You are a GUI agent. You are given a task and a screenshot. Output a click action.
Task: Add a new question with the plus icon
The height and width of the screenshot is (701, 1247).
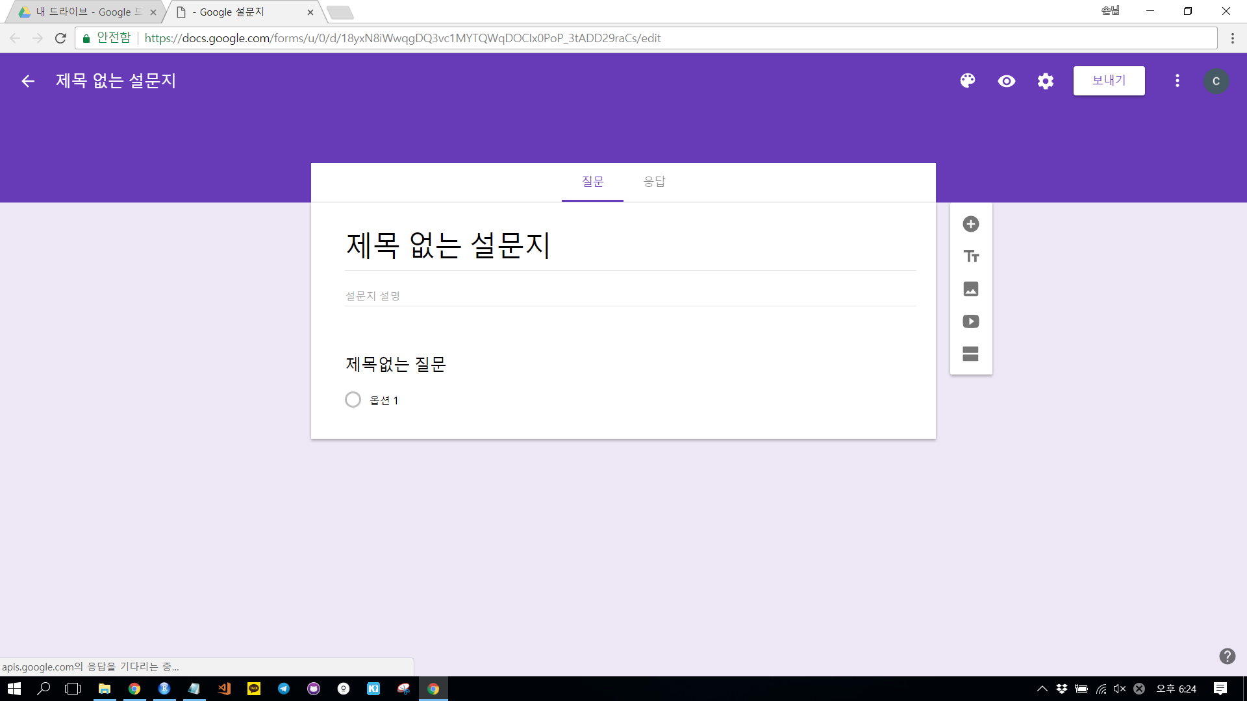click(x=971, y=224)
